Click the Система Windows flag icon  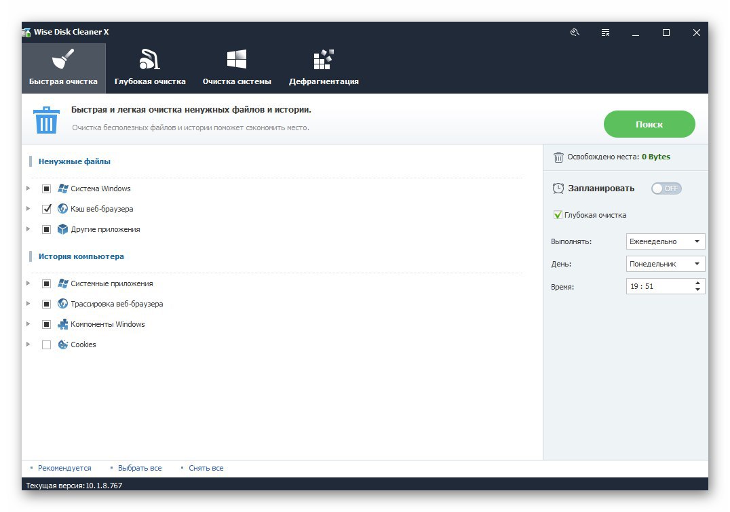point(63,189)
